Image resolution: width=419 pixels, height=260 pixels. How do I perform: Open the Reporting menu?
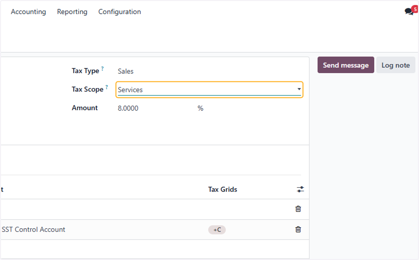click(x=72, y=12)
